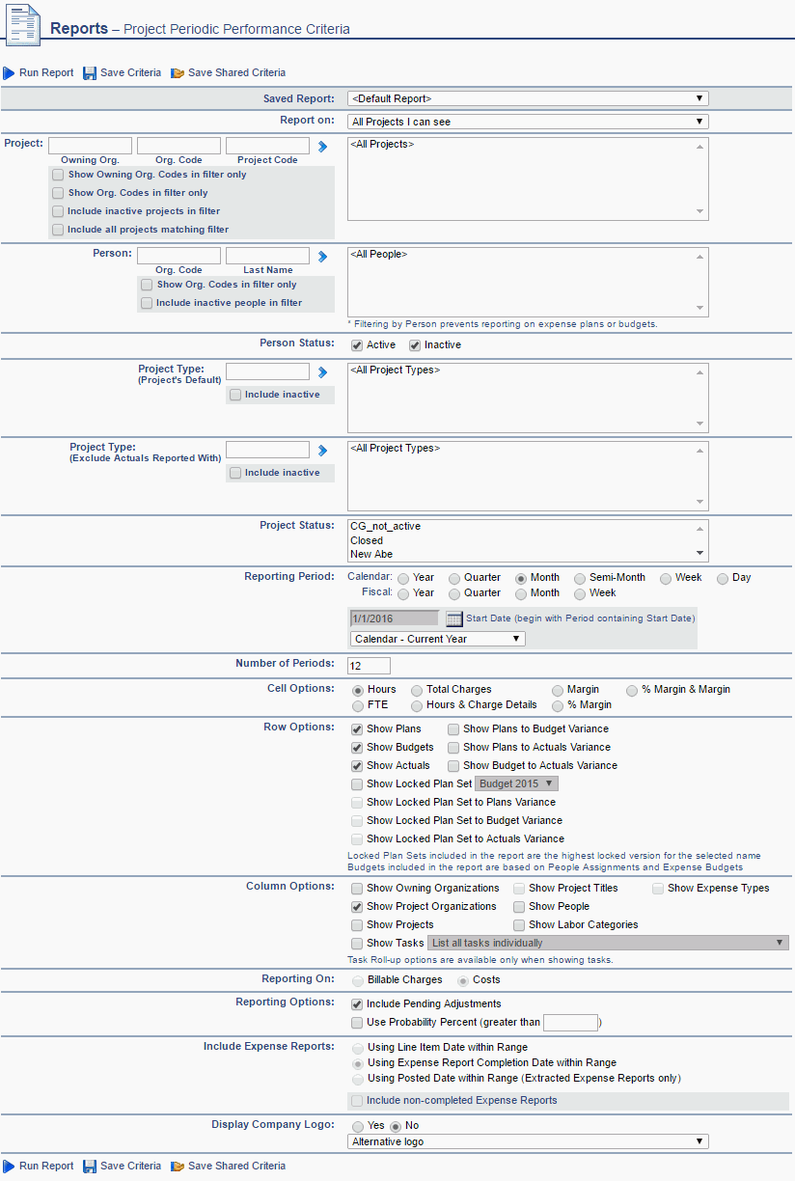The image size is (795, 1181).
Task: Click the top Run Report play icon
Action: [9, 73]
